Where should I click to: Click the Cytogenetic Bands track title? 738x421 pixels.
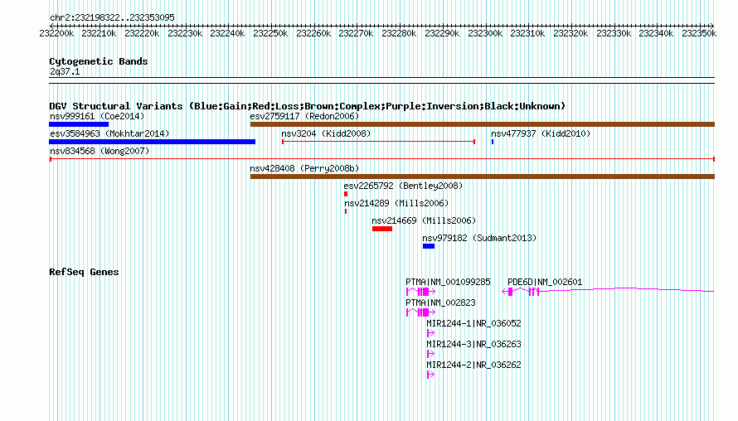tap(99, 61)
